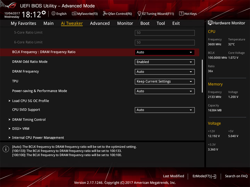
Task: Click the Hardware Monitor screen icon
Action: click(x=210, y=23)
